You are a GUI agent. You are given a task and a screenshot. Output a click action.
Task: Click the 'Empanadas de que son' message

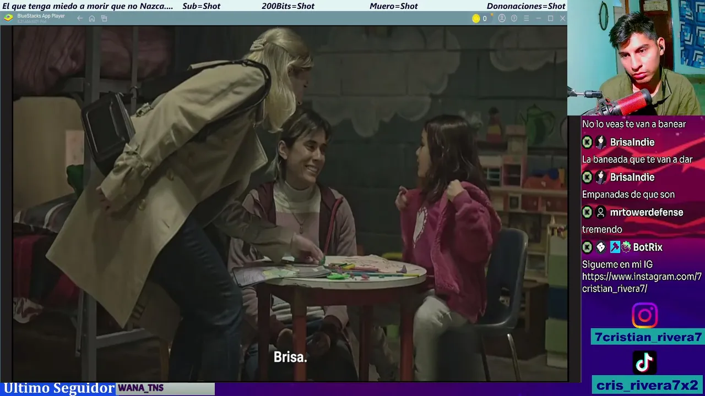click(x=628, y=194)
